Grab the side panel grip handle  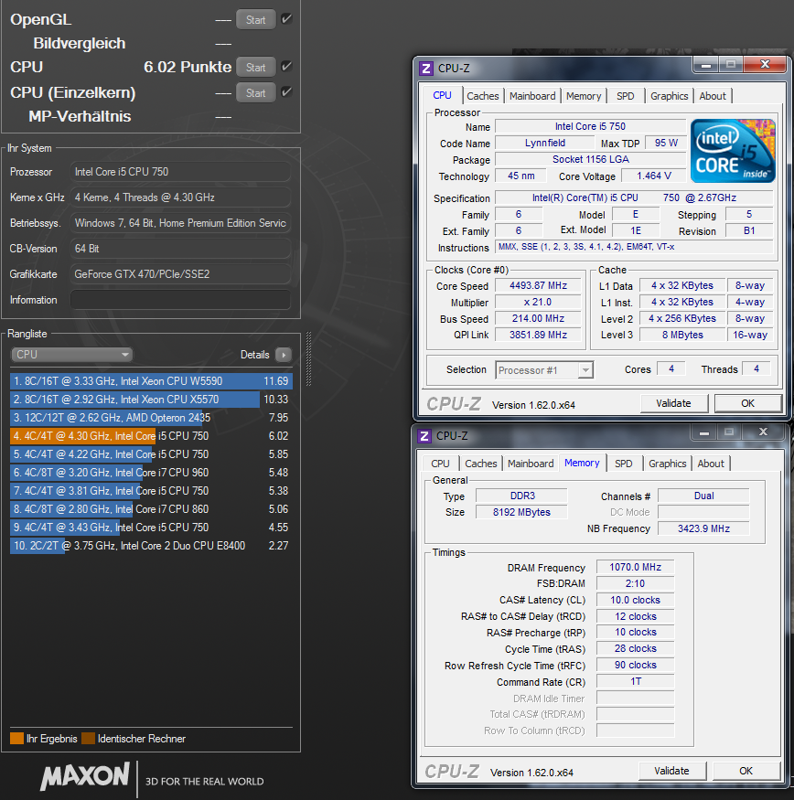click(308, 358)
